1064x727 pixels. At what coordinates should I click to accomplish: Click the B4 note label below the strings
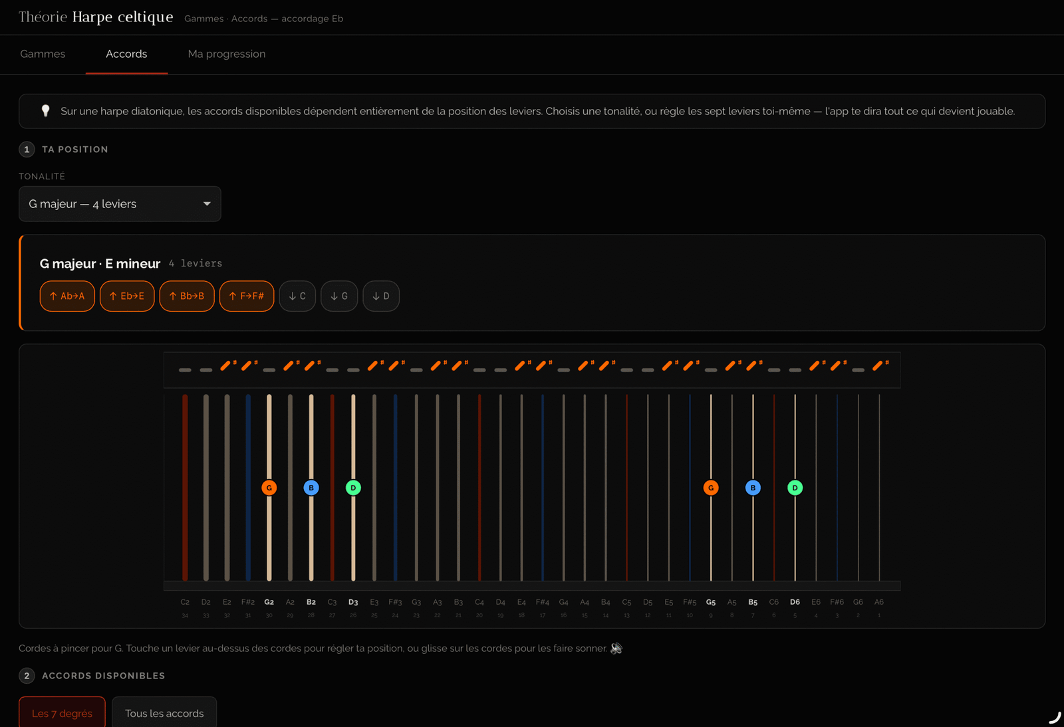606,602
